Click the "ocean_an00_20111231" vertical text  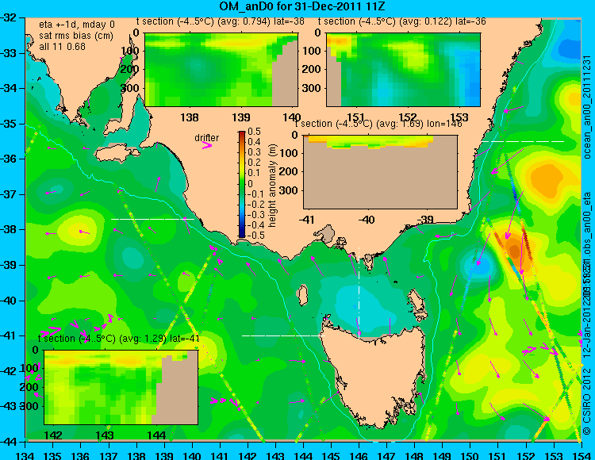coord(587,107)
